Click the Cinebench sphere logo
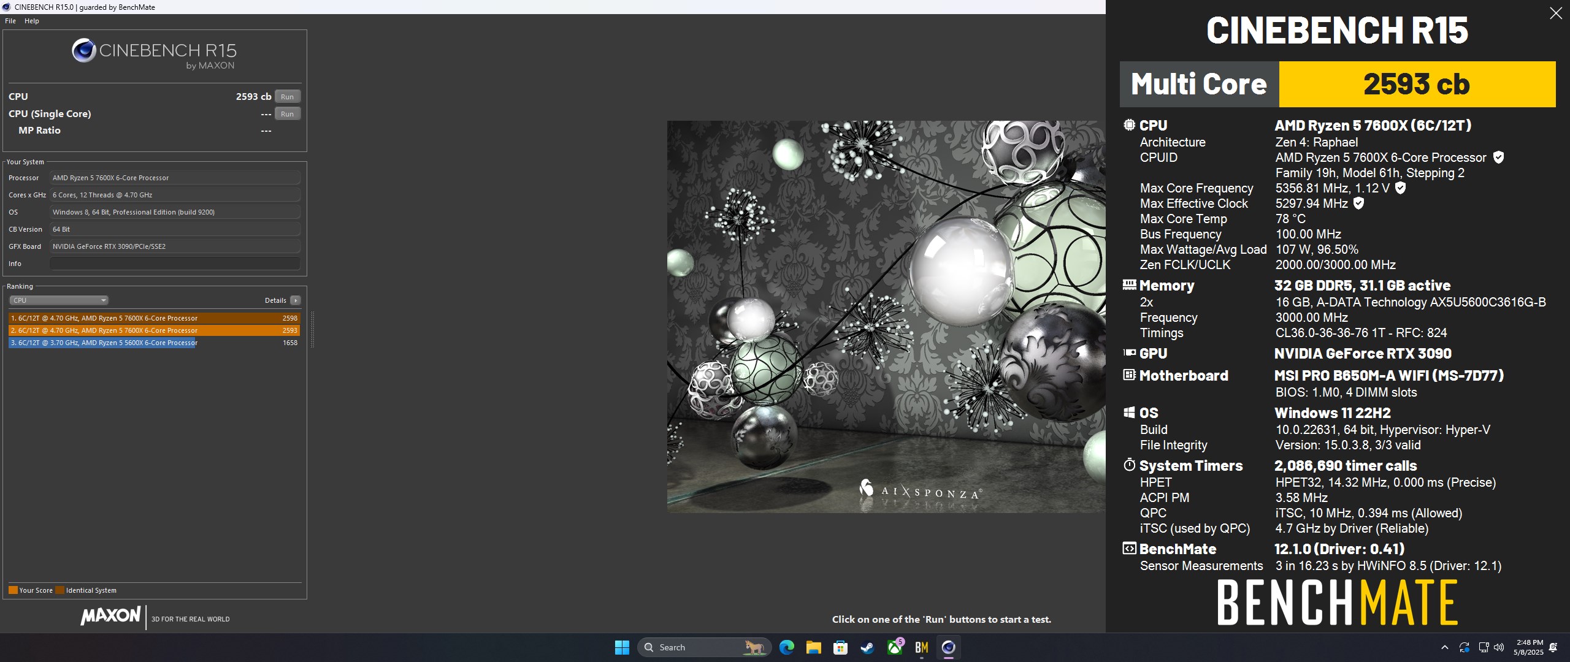This screenshot has width=1570, height=662. (84, 50)
